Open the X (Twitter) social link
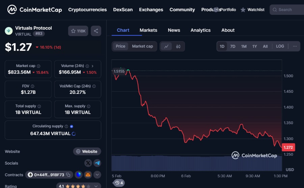 click(x=88, y=163)
